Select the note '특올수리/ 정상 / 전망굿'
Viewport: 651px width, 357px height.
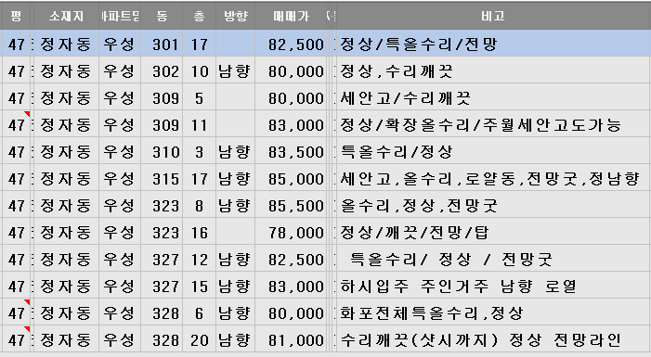[451, 260]
